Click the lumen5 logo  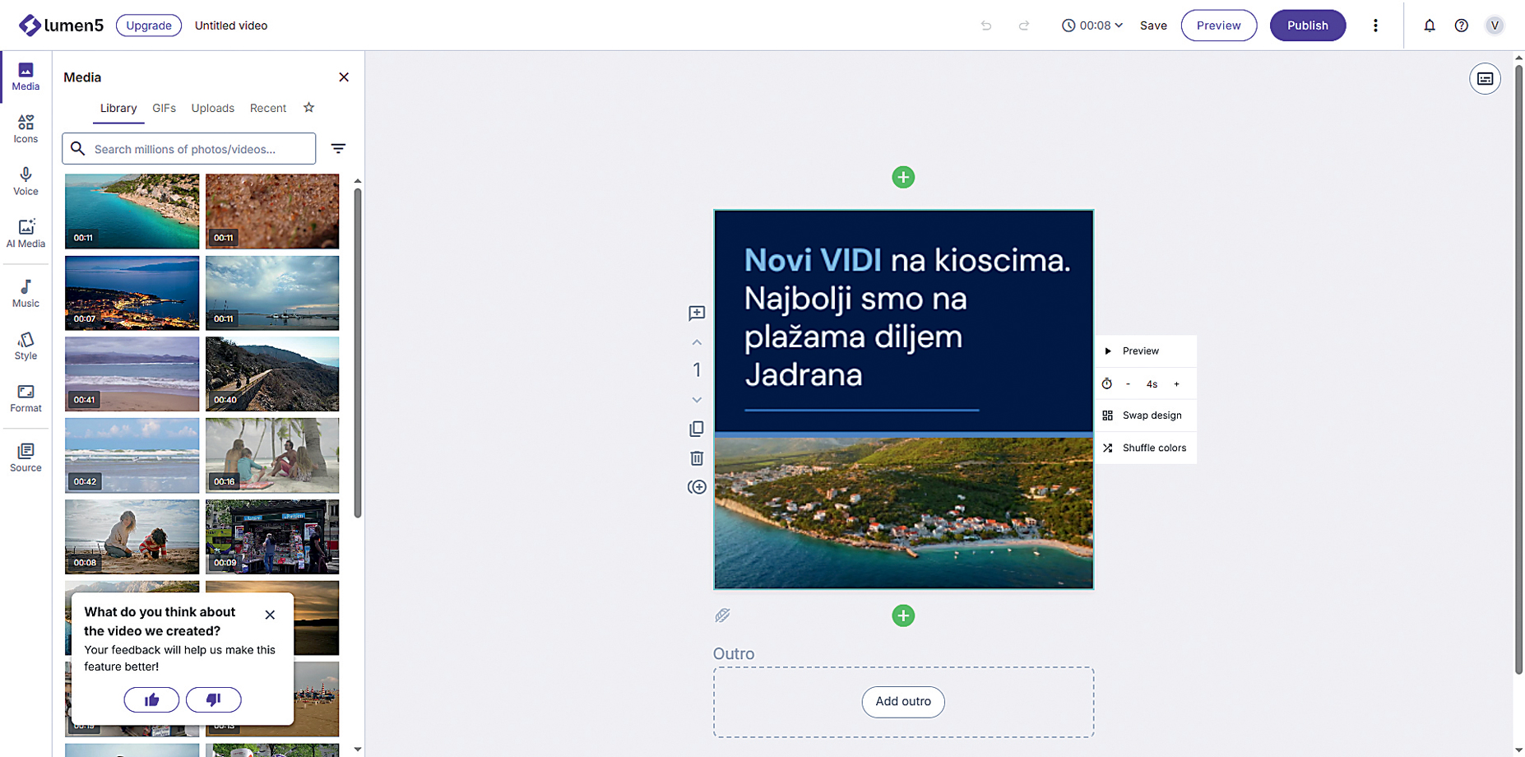click(x=61, y=26)
